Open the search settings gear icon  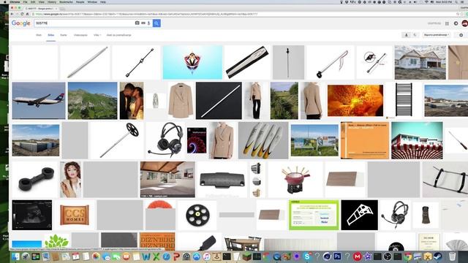[461, 35]
